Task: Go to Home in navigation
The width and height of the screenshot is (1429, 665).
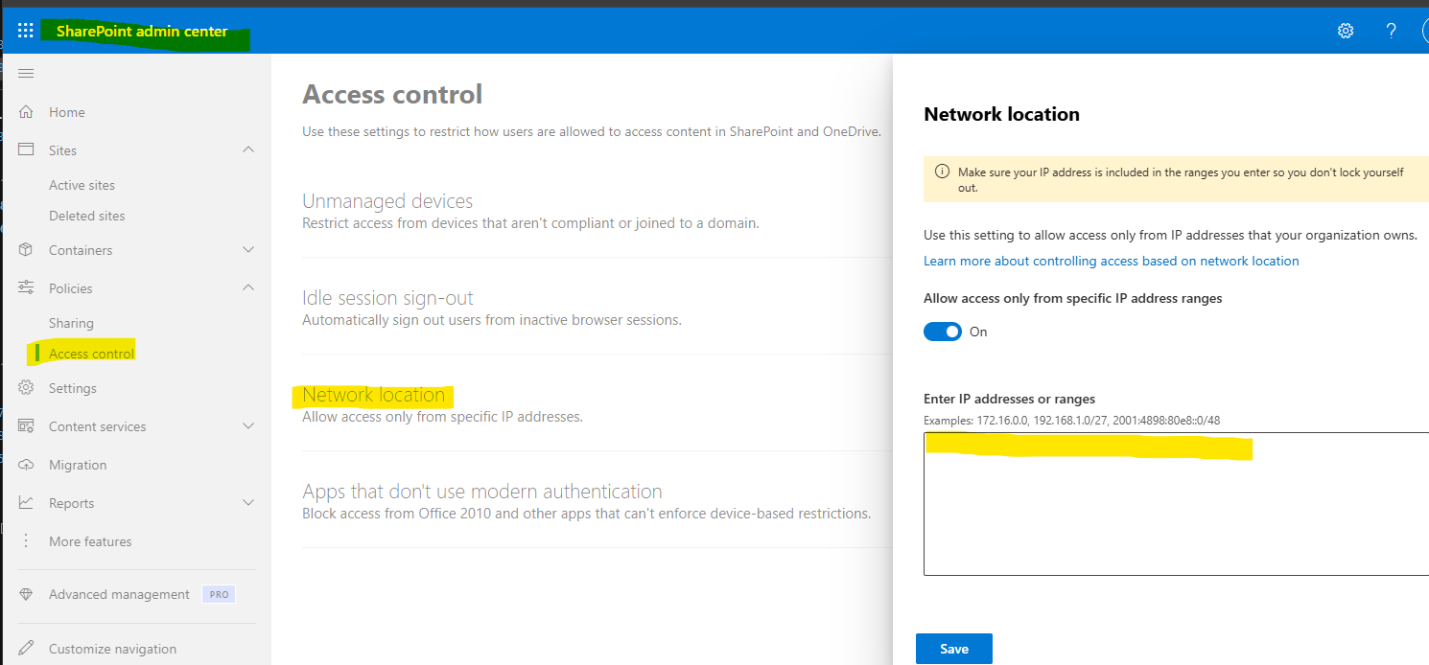Action: 67,112
